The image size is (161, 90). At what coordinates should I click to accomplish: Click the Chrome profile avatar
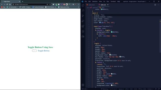click(x=76, y=4)
